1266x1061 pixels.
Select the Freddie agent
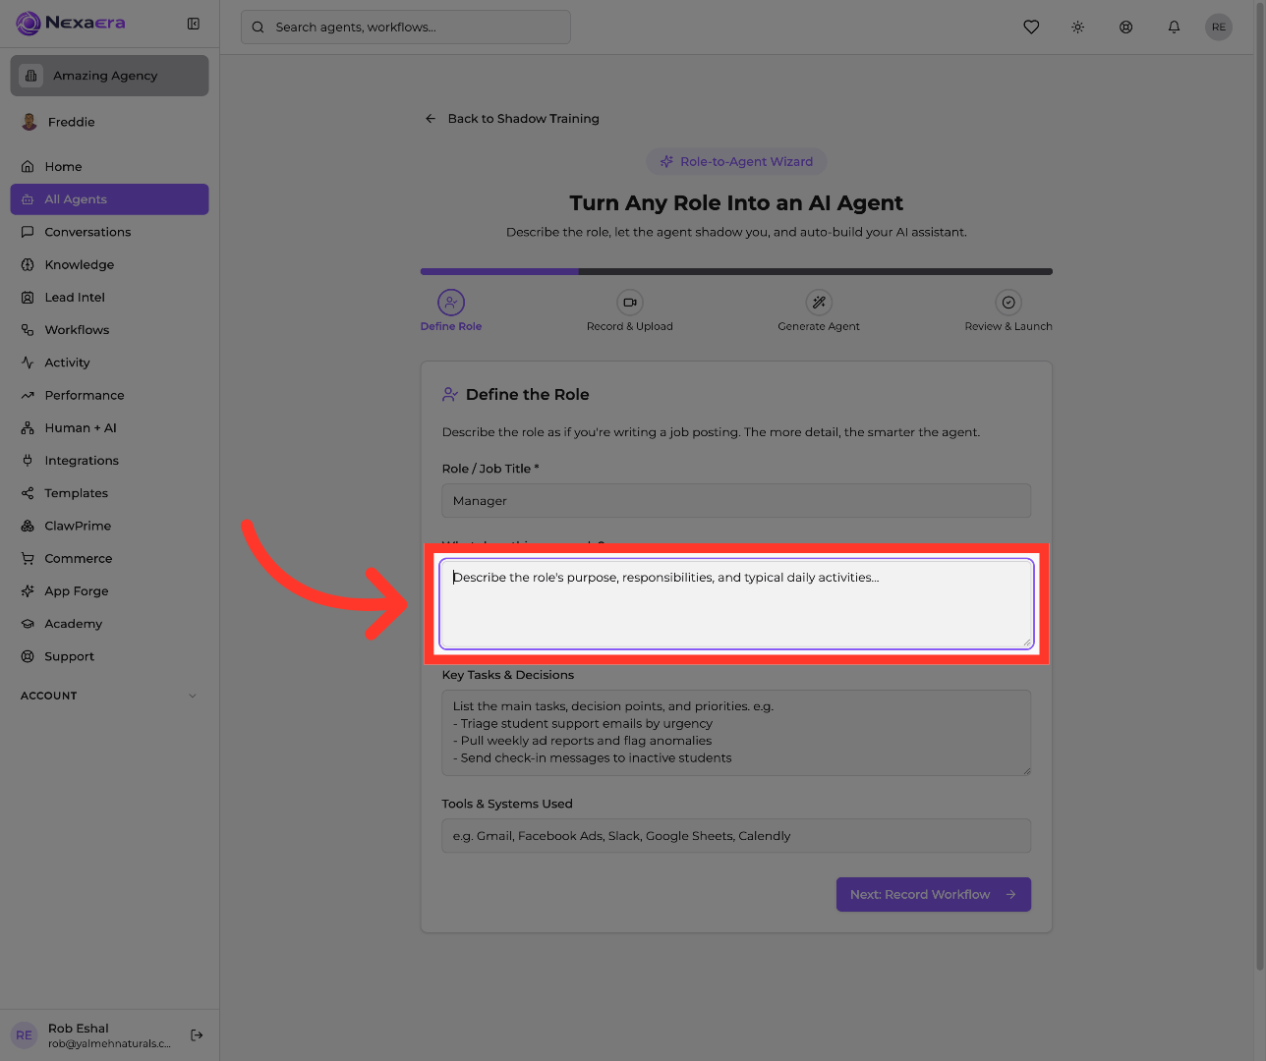[x=109, y=122]
